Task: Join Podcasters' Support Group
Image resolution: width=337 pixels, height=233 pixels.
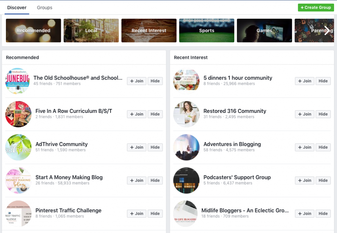Action: 304,180
